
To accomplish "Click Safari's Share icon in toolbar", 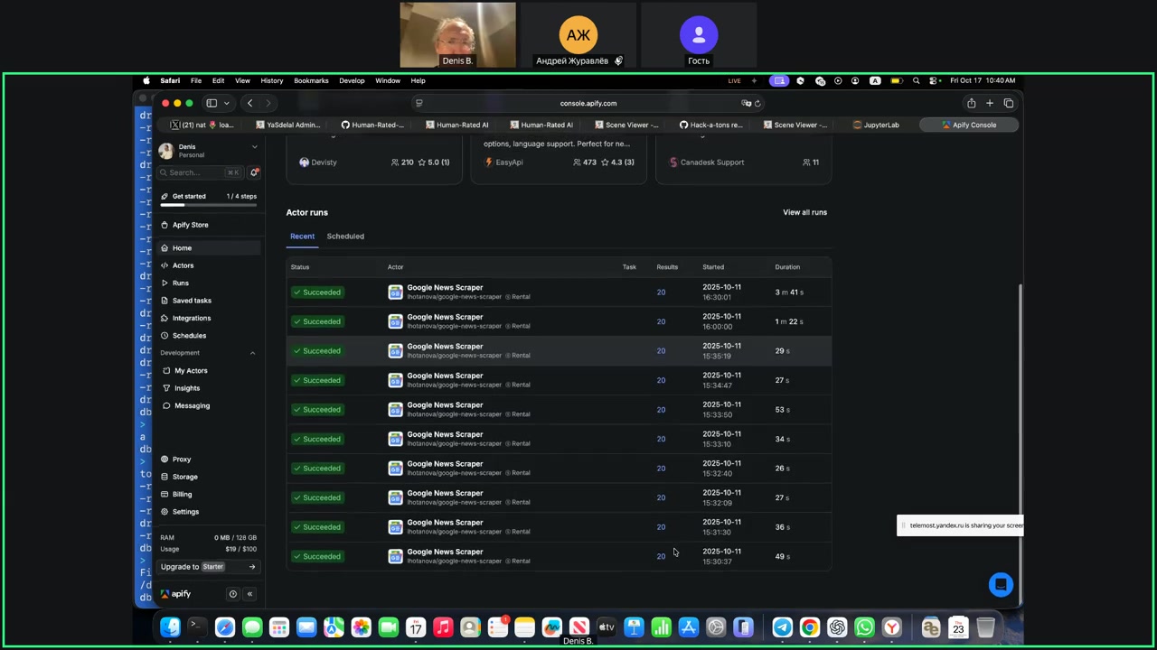I will (971, 103).
